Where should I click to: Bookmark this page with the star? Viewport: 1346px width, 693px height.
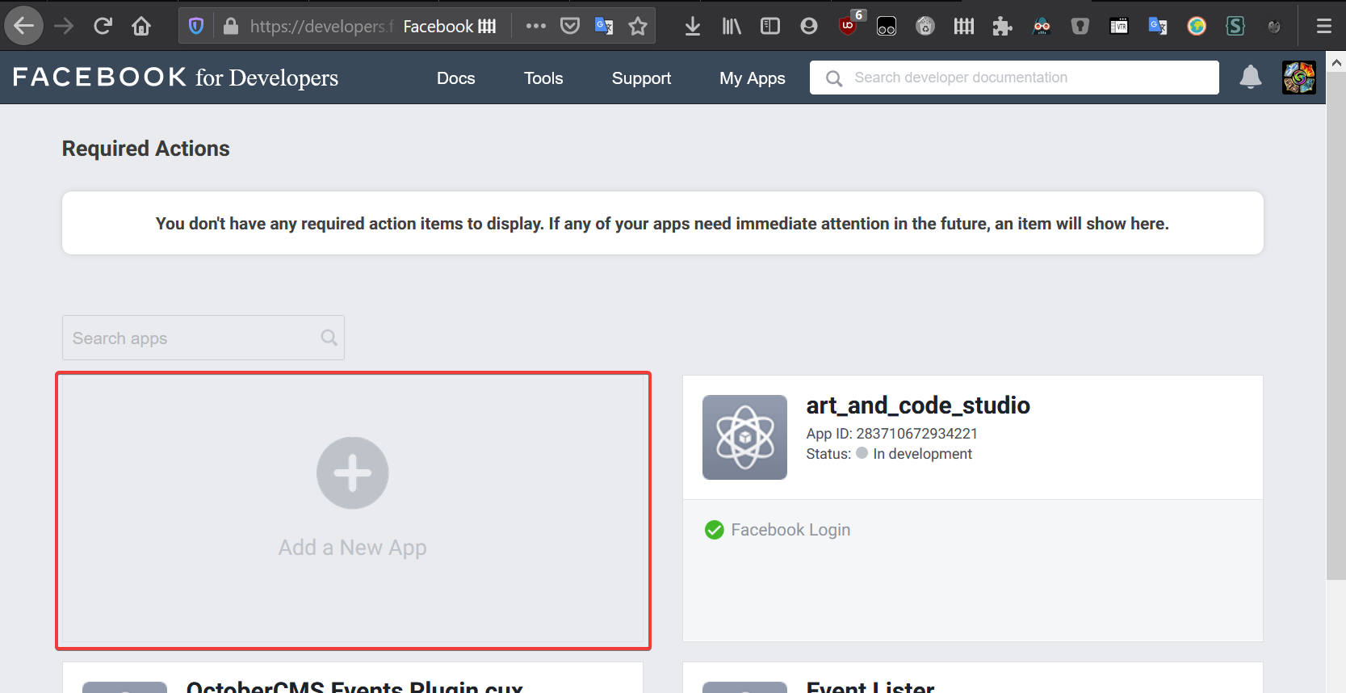coord(638,26)
